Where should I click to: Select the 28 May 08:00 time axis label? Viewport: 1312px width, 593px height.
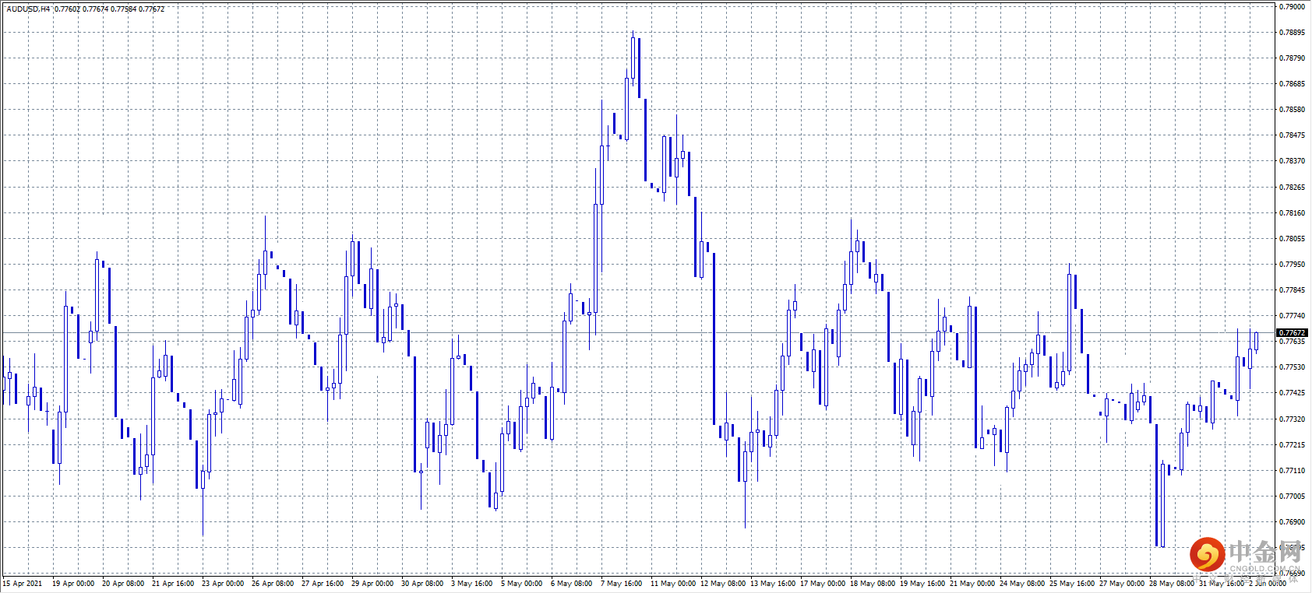pyautogui.click(x=1172, y=584)
